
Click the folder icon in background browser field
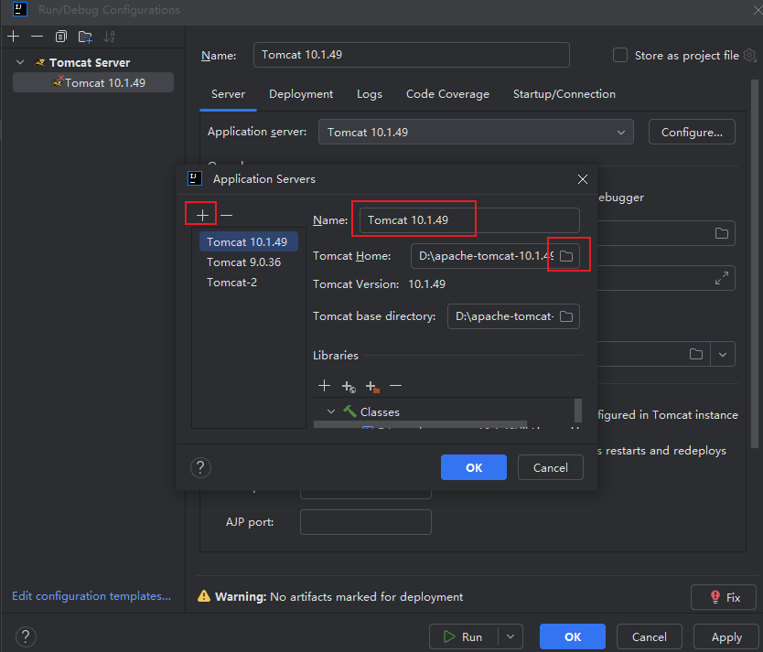coord(722,233)
